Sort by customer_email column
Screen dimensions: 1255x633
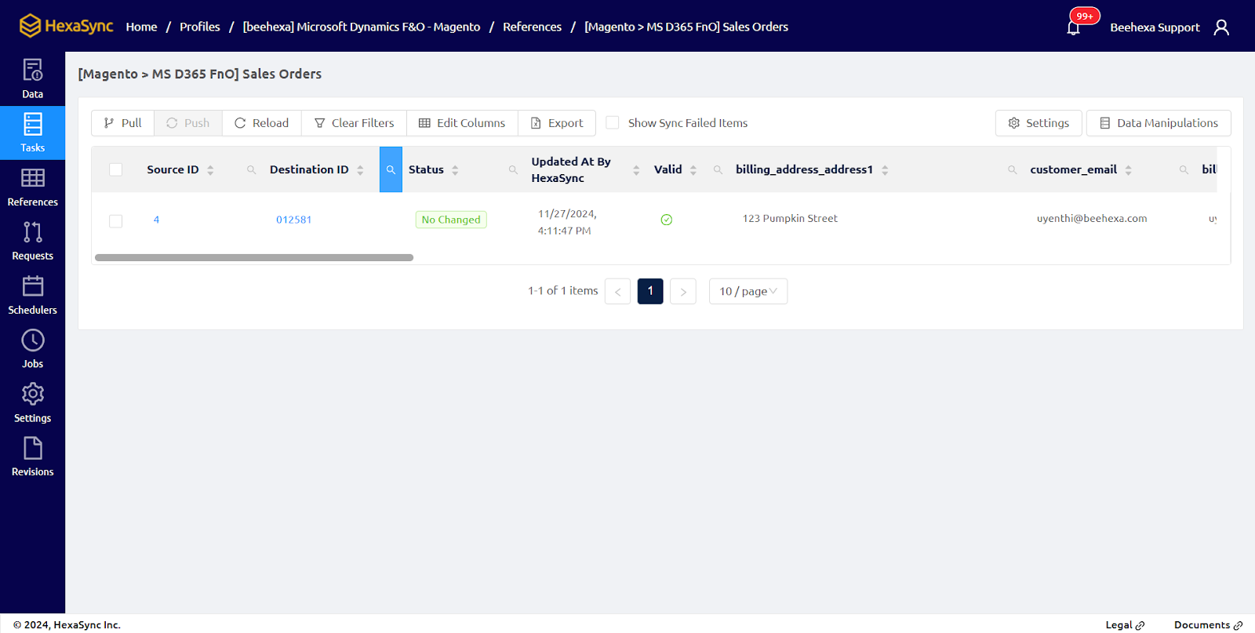coord(1128,169)
